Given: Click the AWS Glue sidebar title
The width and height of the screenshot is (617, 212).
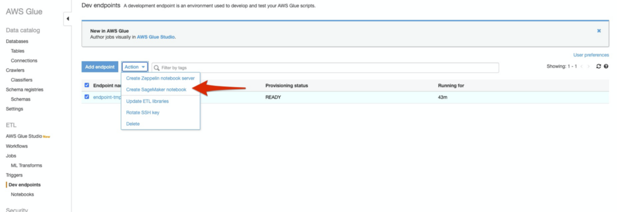Looking at the screenshot, I should [x=24, y=11].
